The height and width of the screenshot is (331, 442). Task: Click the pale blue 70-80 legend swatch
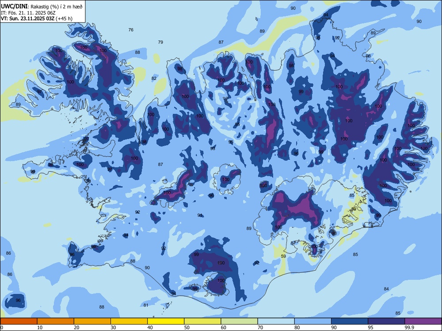coord(276,321)
